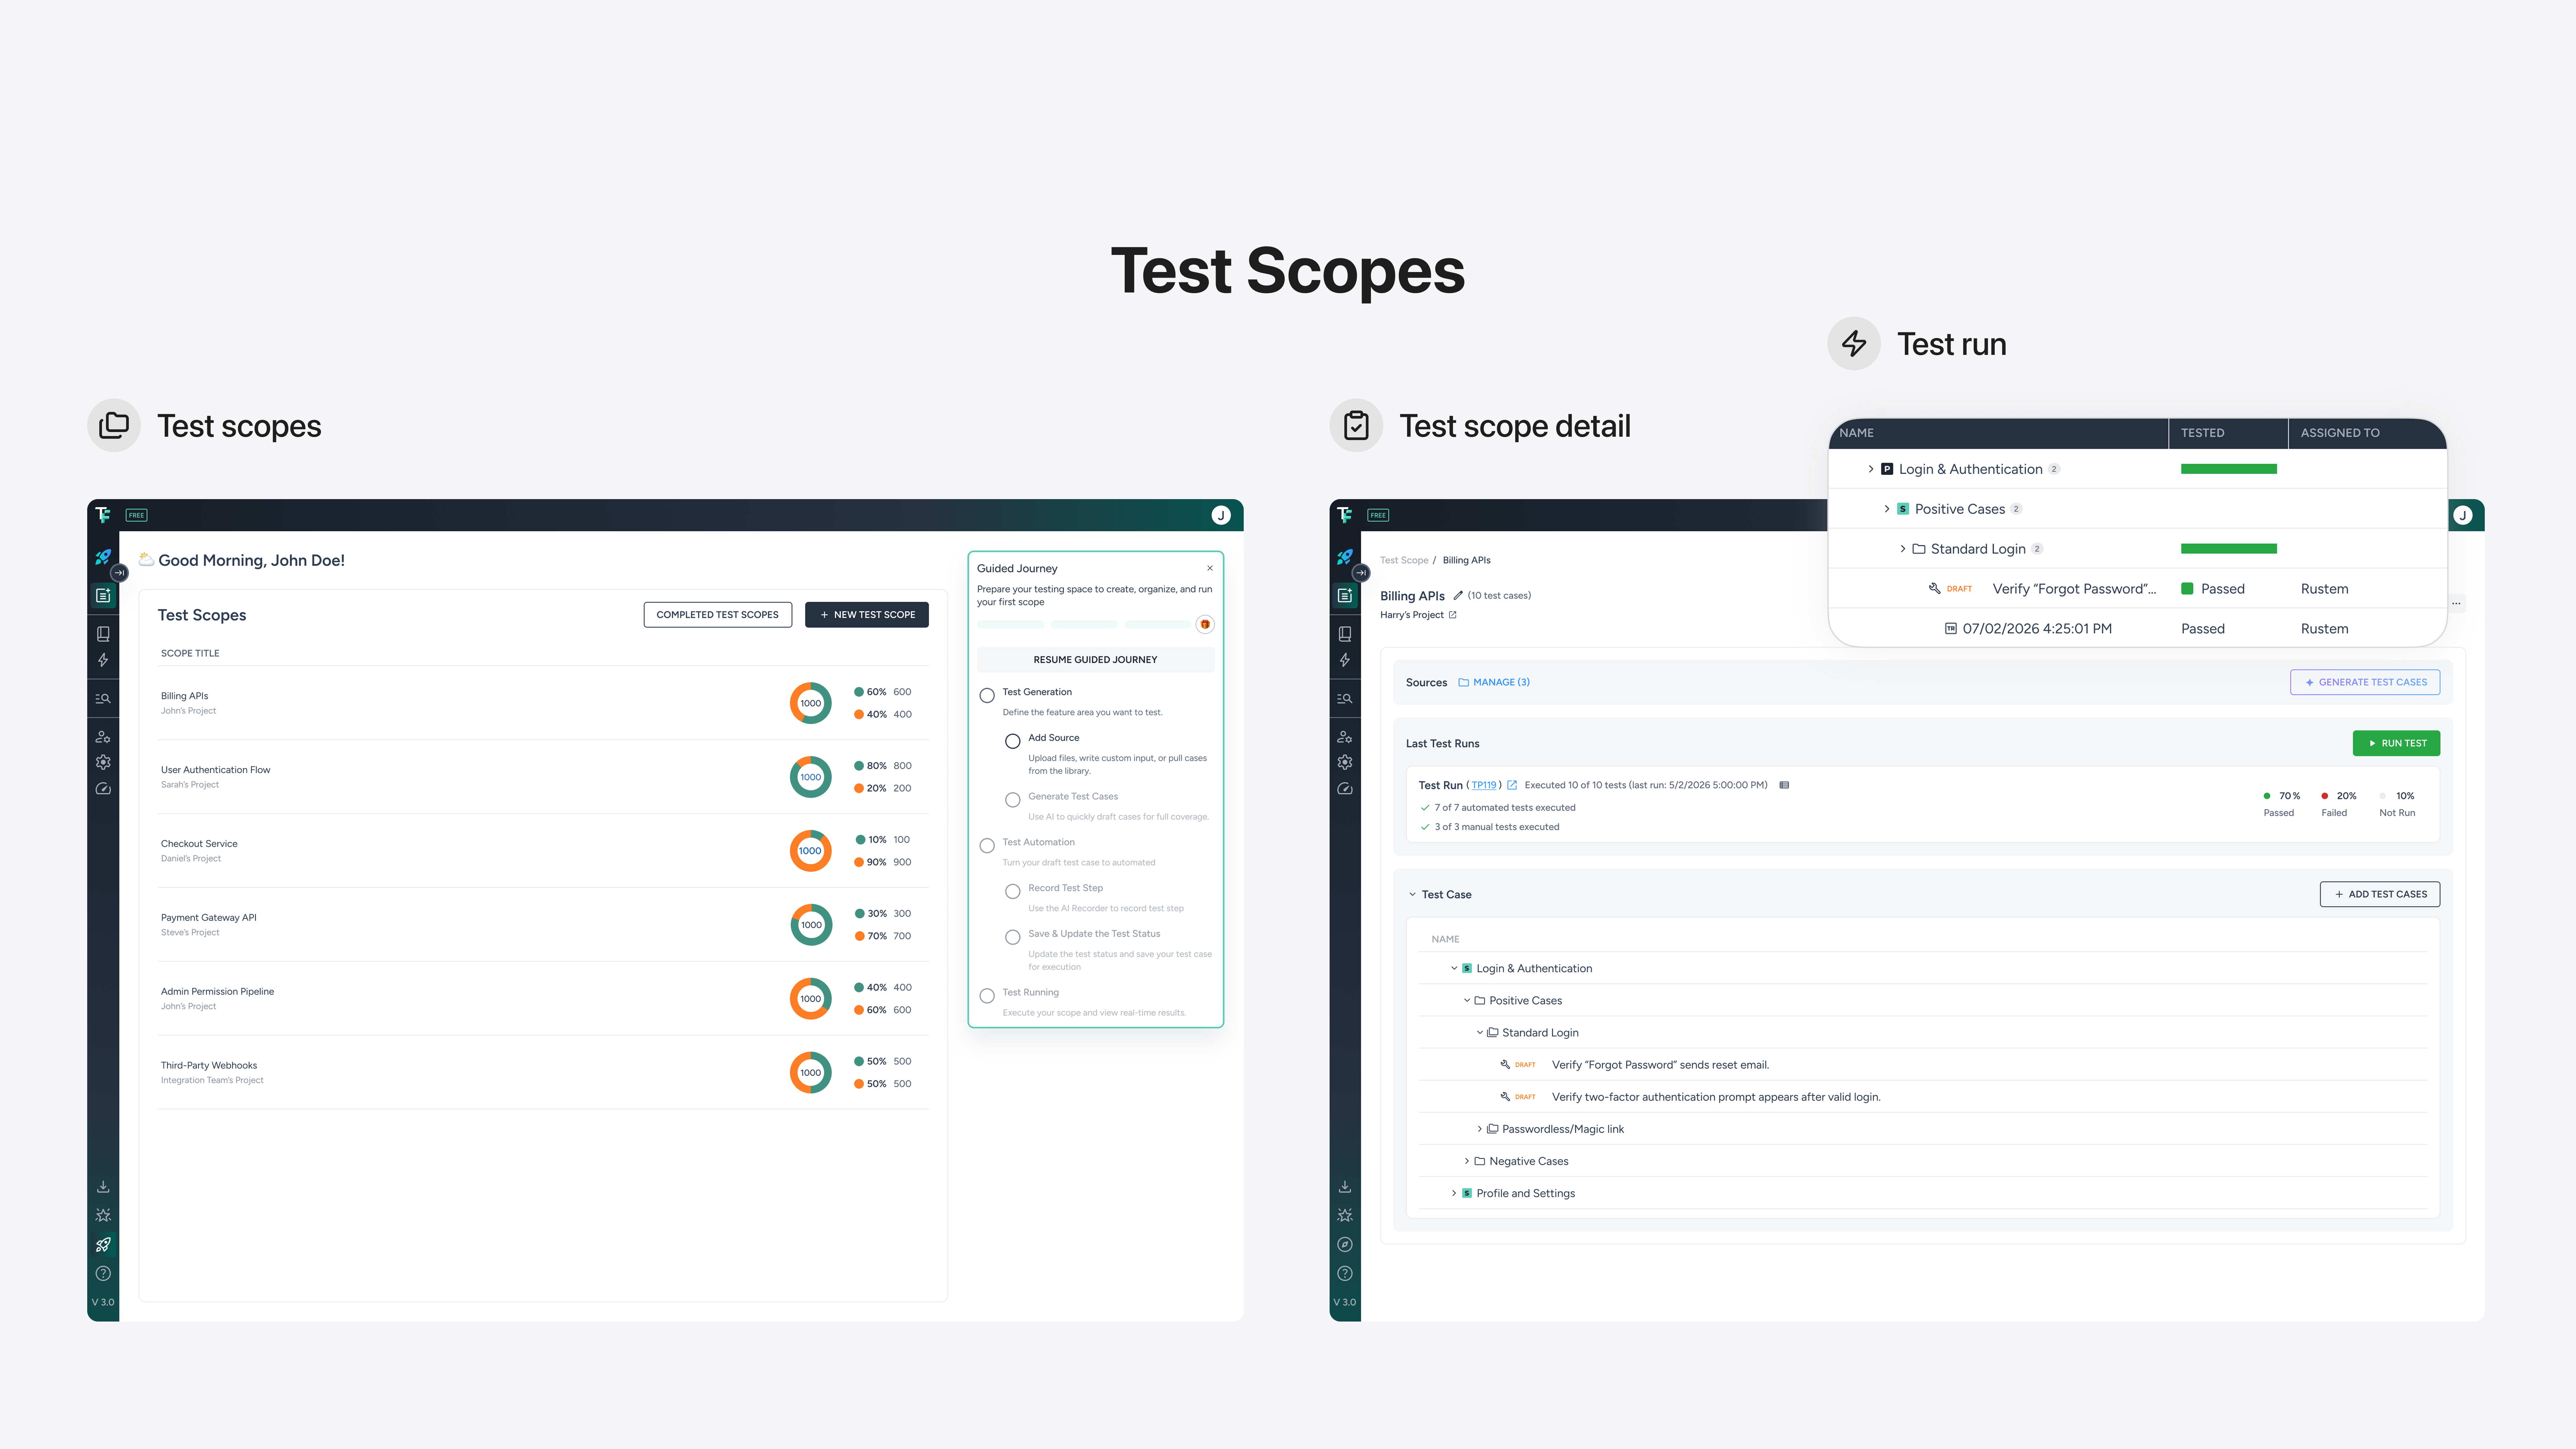Select Test Automation radio in Guided Journey
Image resolution: width=2576 pixels, height=1449 pixels.
[x=987, y=846]
